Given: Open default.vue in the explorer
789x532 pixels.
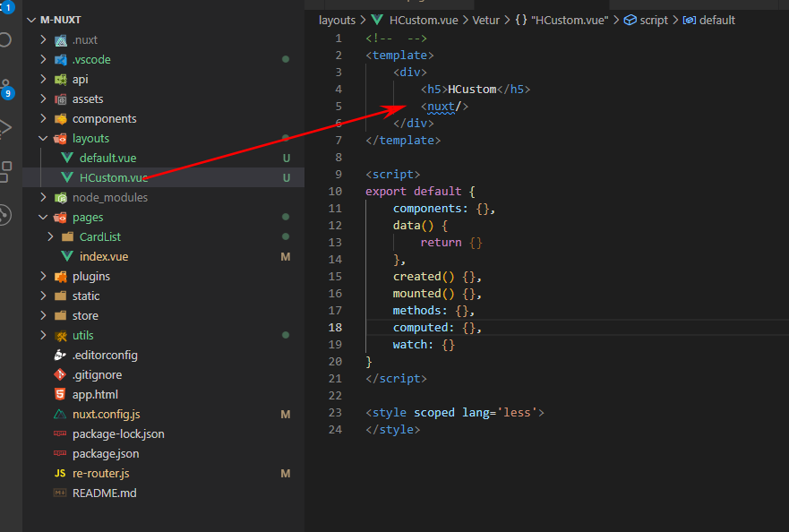Looking at the screenshot, I should click(x=107, y=158).
